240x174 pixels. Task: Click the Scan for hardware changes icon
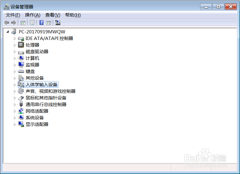(58, 23)
